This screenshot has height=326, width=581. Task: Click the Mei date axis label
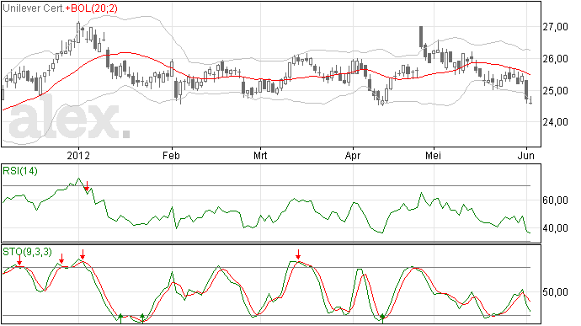[433, 155]
